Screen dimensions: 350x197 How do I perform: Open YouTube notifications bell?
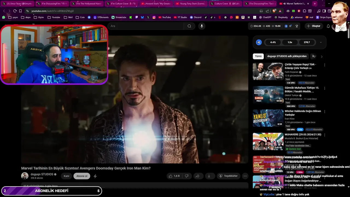(328, 26)
